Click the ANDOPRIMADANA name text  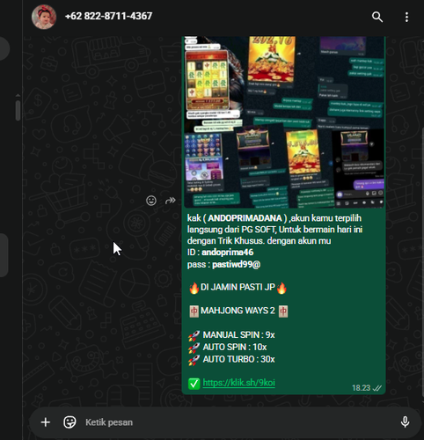(x=245, y=218)
